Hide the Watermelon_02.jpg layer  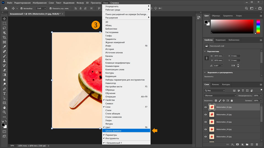coord(206,115)
